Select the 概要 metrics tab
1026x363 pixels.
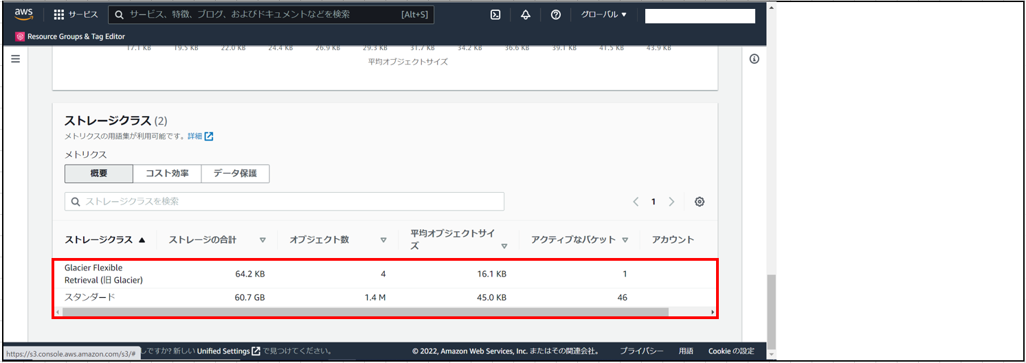click(99, 174)
